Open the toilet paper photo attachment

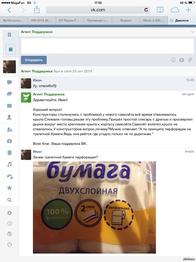click(94, 207)
